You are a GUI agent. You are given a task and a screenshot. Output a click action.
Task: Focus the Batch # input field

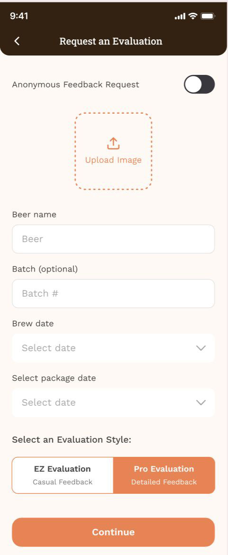pos(113,293)
